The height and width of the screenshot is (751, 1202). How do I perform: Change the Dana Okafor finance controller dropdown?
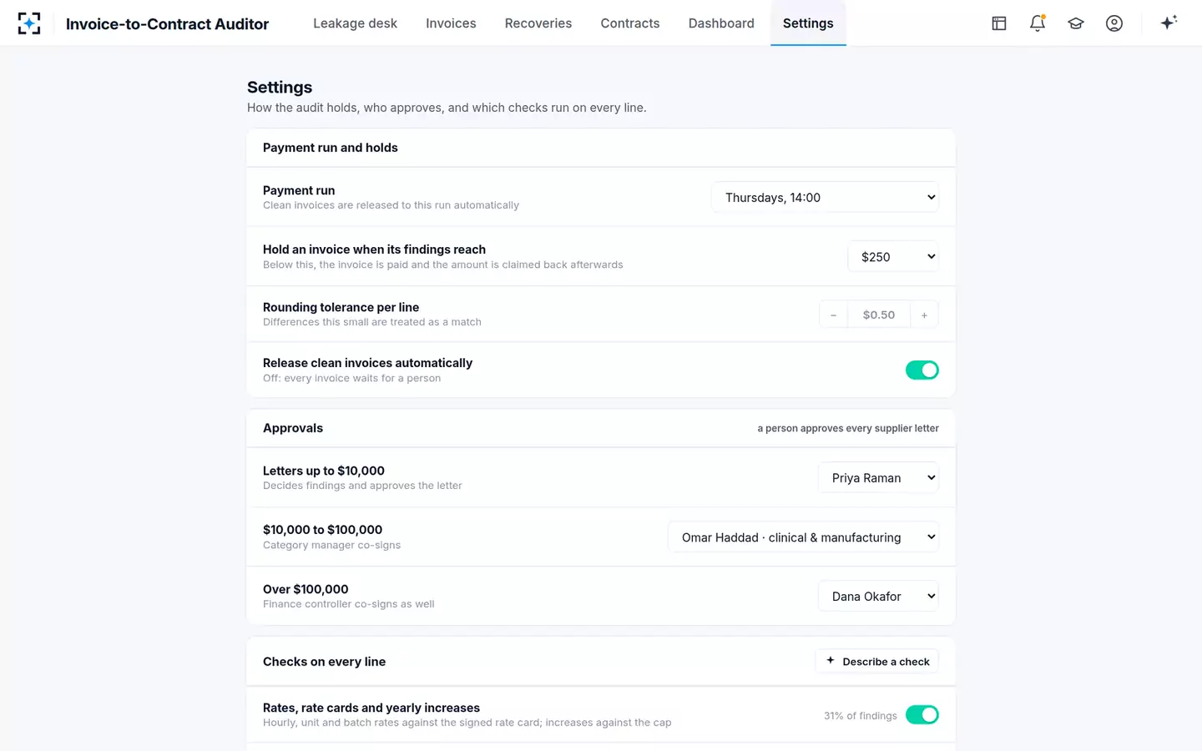click(x=878, y=597)
